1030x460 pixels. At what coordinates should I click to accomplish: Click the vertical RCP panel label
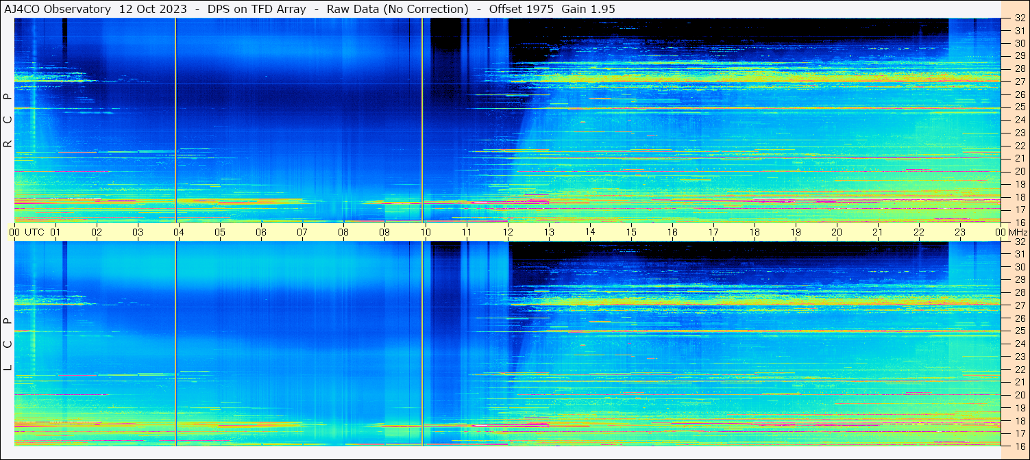coord(8,120)
